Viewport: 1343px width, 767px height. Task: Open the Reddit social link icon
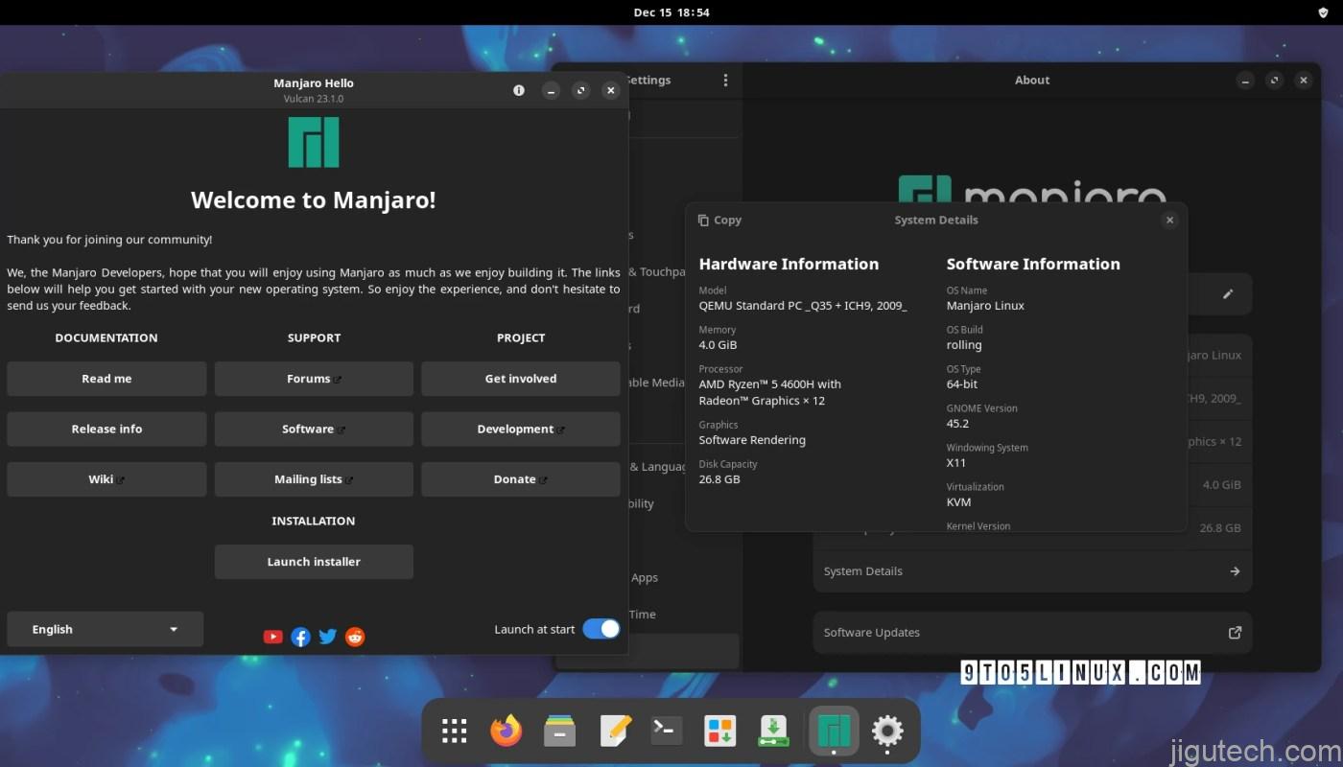pyautogui.click(x=355, y=637)
